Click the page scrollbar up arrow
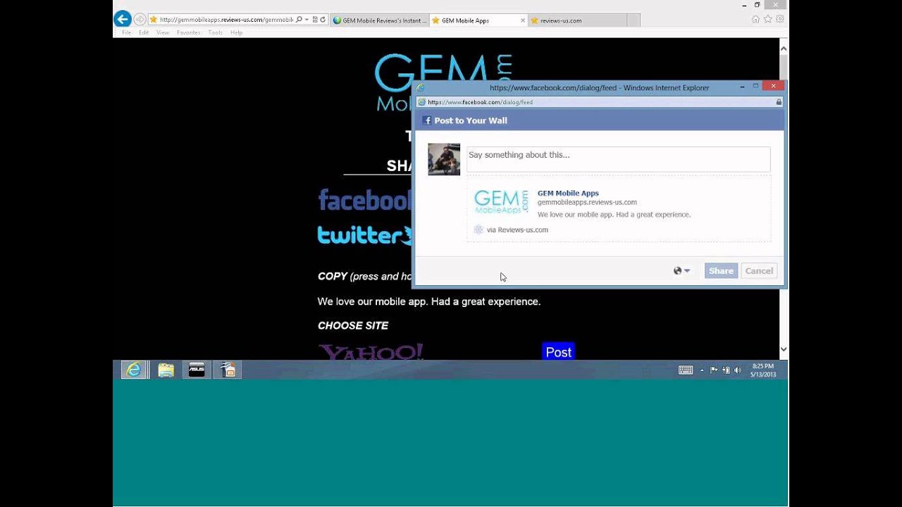The image size is (902, 507). pyautogui.click(x=783, y=47)
